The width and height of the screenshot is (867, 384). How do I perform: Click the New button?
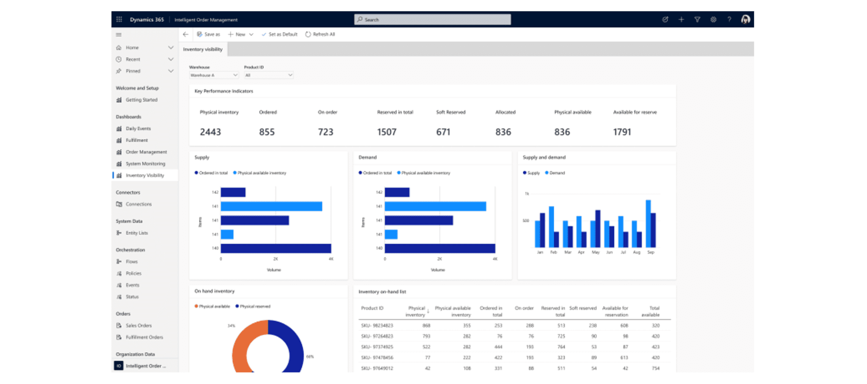[236, 34]
